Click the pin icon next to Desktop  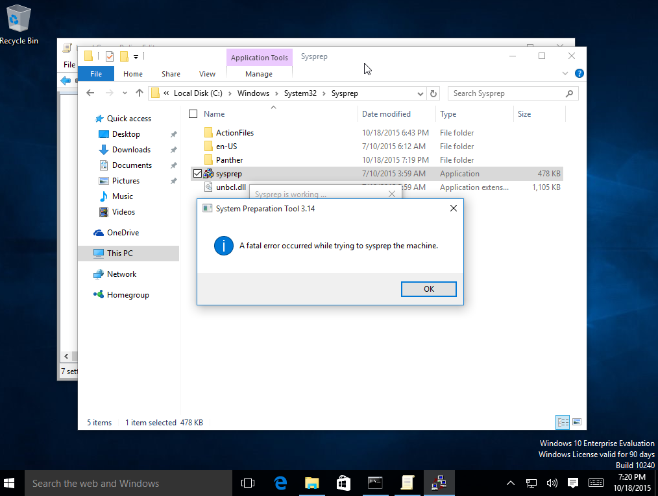[x=173, y=134]
